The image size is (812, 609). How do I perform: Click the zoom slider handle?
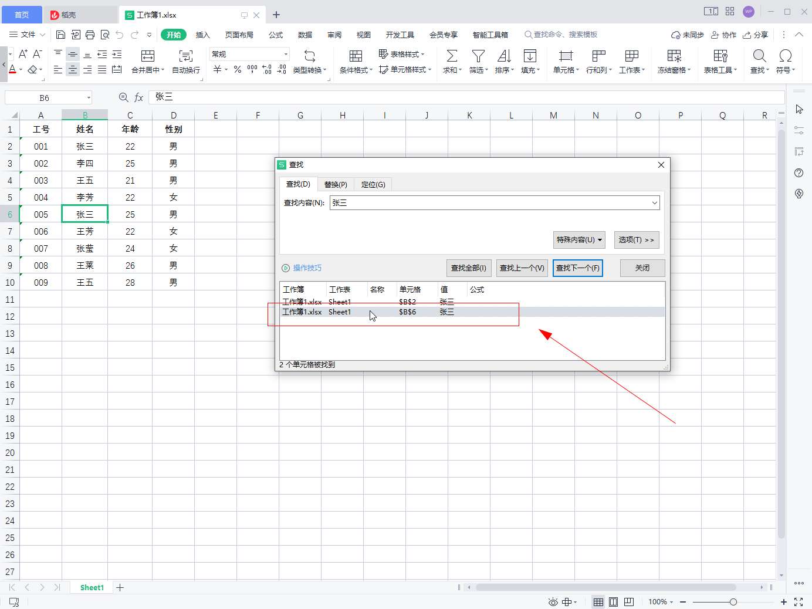(x=733, y=602)
